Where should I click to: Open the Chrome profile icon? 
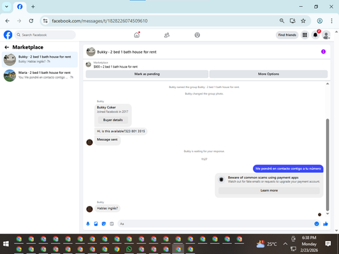click(x=320, y=21)
